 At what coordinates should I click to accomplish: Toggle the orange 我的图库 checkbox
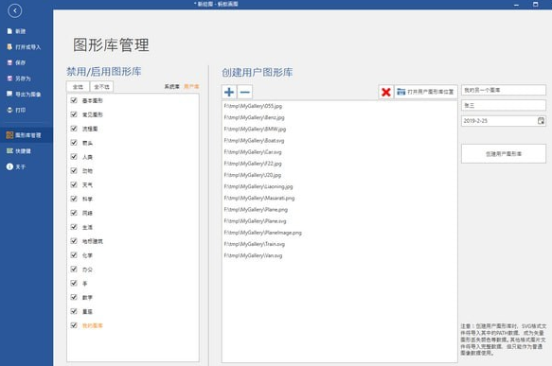pyautogui.click(x=74, y=325)
